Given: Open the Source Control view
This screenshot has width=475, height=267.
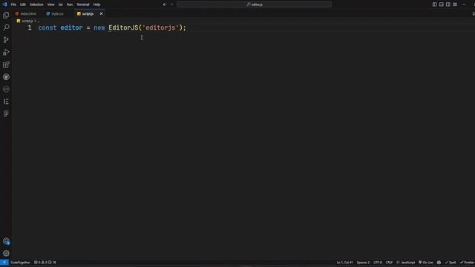Looking at the screenshot, I should tap(6, 39).
